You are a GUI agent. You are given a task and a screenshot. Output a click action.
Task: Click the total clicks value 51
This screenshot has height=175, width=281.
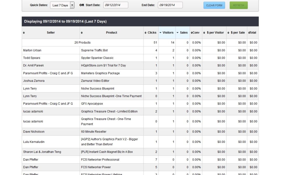(x=155, y=43)
